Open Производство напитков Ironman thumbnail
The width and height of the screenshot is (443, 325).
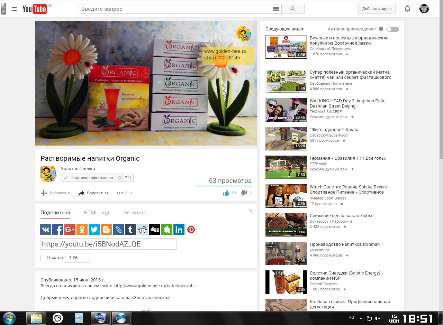(286, 253)
